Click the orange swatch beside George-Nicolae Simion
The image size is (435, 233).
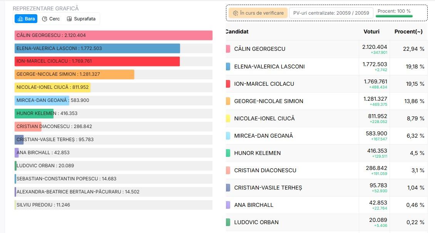(x=228, y=101)
